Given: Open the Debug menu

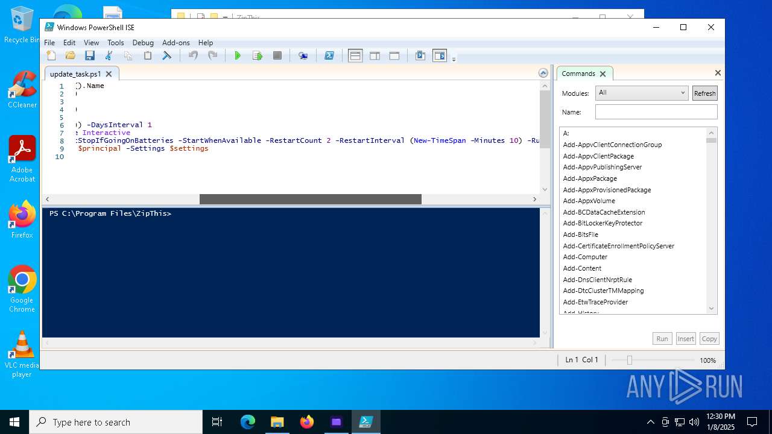Looking at the screenshot, I should coord(143,43).
